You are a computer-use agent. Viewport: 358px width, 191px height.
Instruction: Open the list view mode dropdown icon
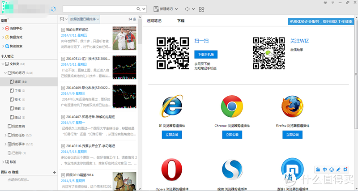[x=63, y=19]
